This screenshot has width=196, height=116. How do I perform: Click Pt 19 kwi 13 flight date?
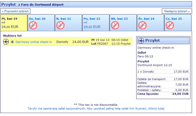click(100, 40)
